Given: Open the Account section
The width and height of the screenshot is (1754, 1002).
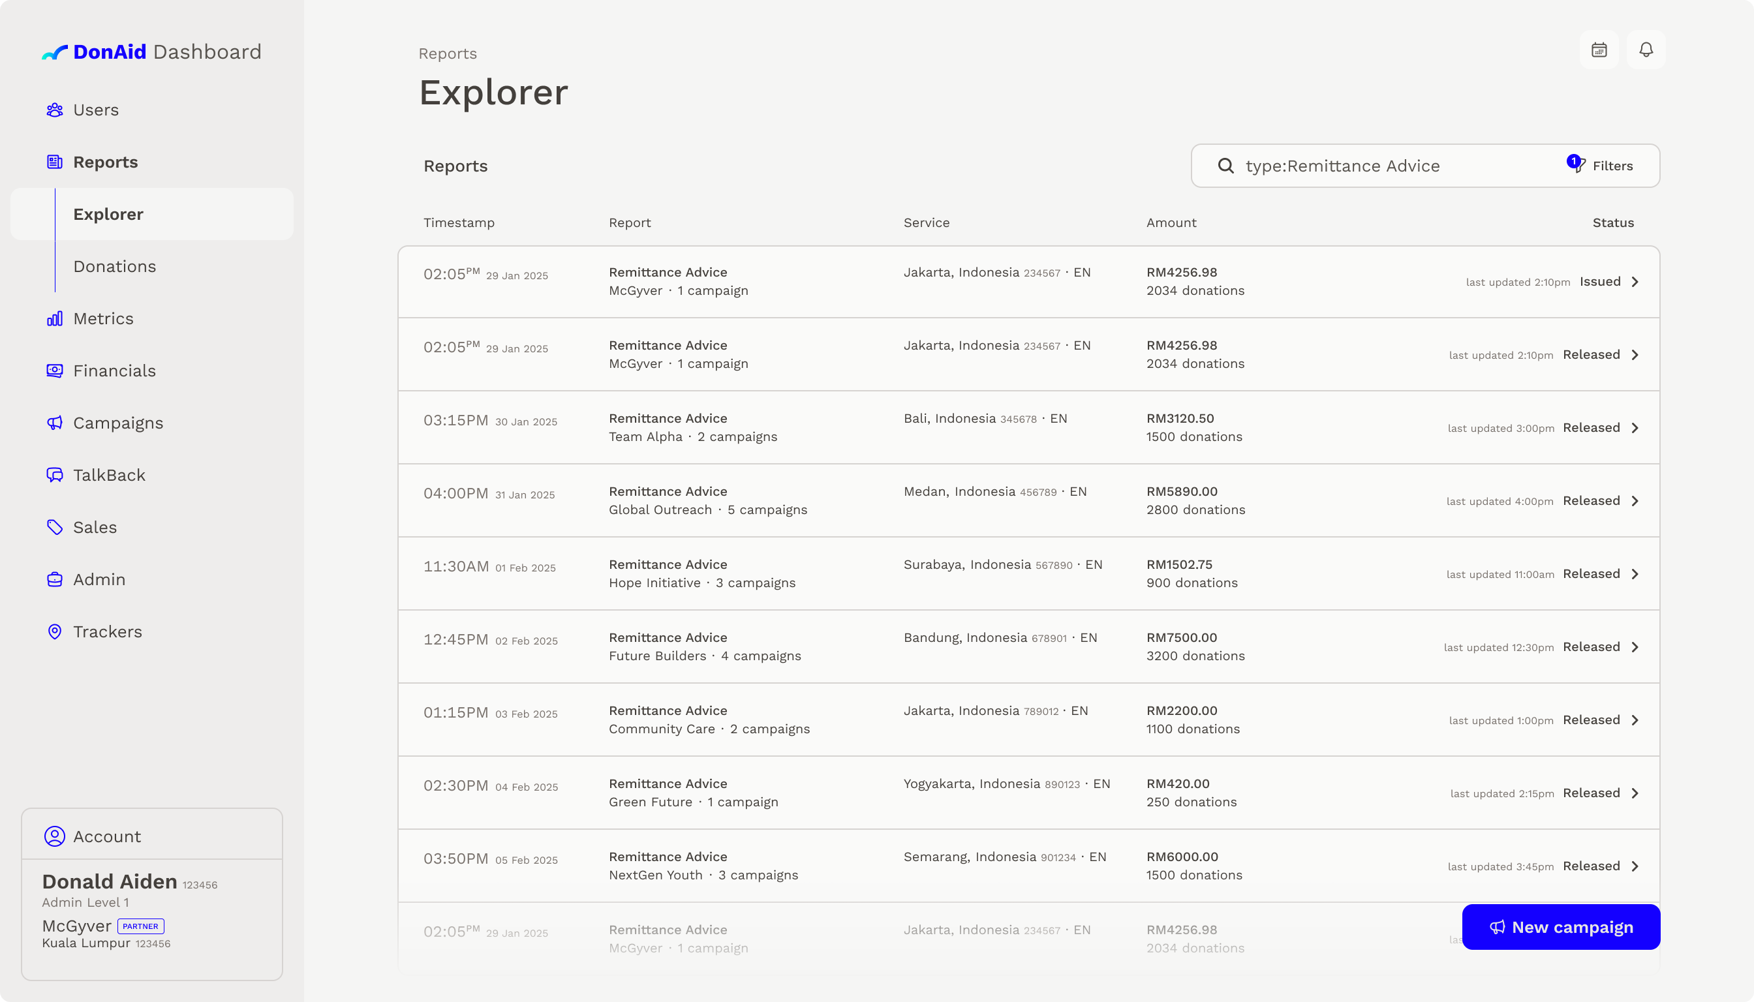Looking at the screenshot, I should tap(107, 836).
